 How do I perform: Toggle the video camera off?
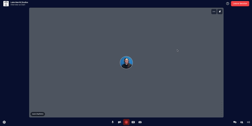(x=119, y=122)
